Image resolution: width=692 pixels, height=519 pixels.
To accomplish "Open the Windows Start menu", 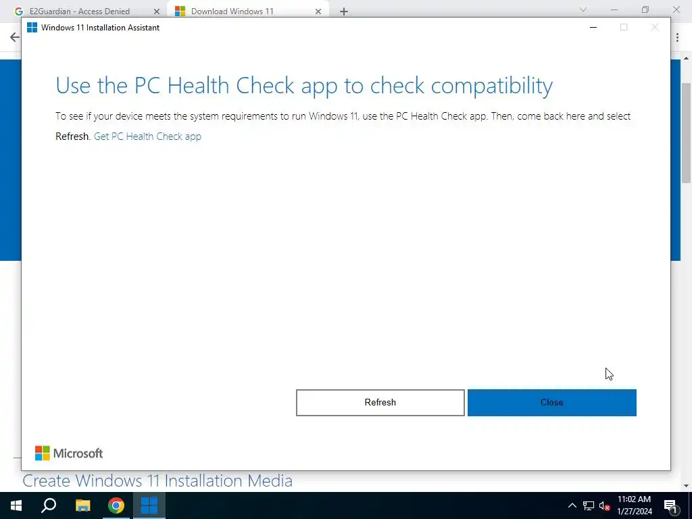I will (16, 505).
